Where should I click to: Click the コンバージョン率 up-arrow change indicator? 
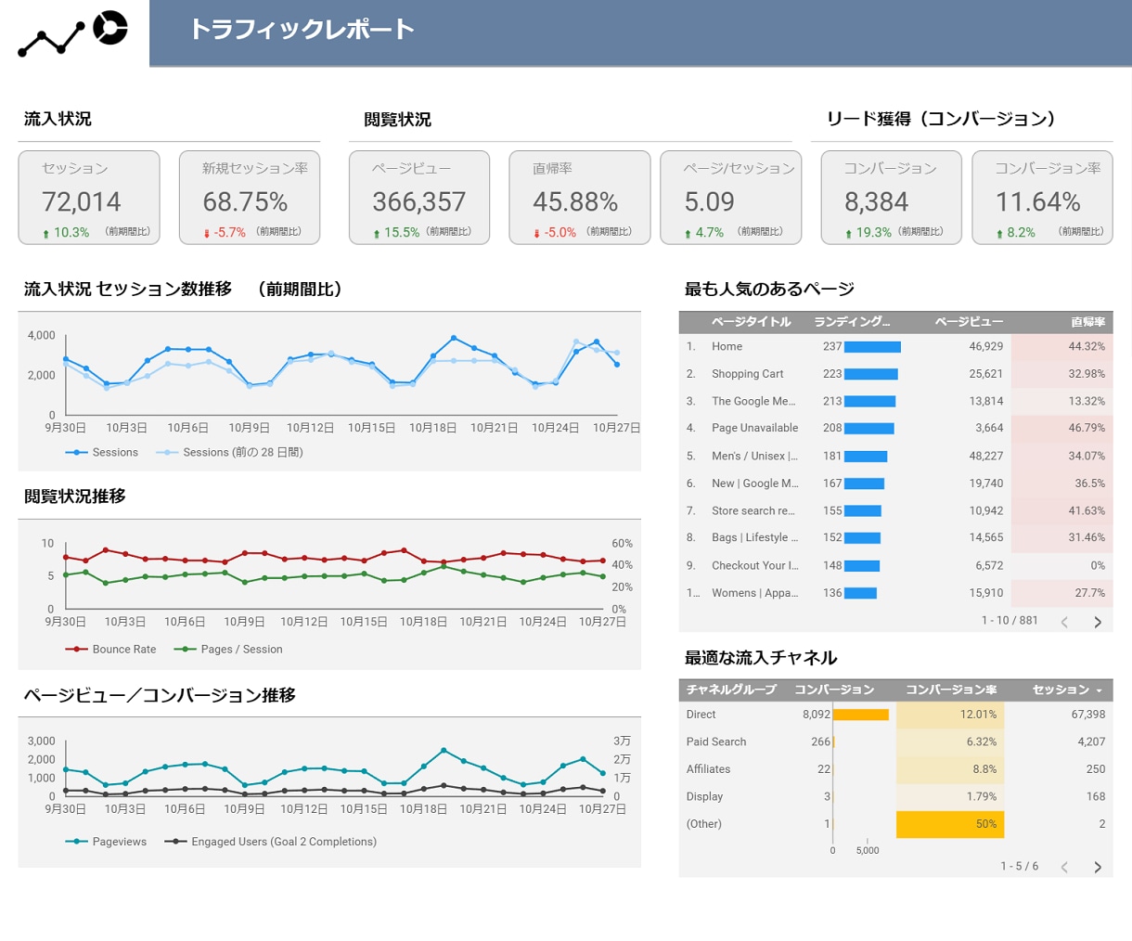(999, 234)
